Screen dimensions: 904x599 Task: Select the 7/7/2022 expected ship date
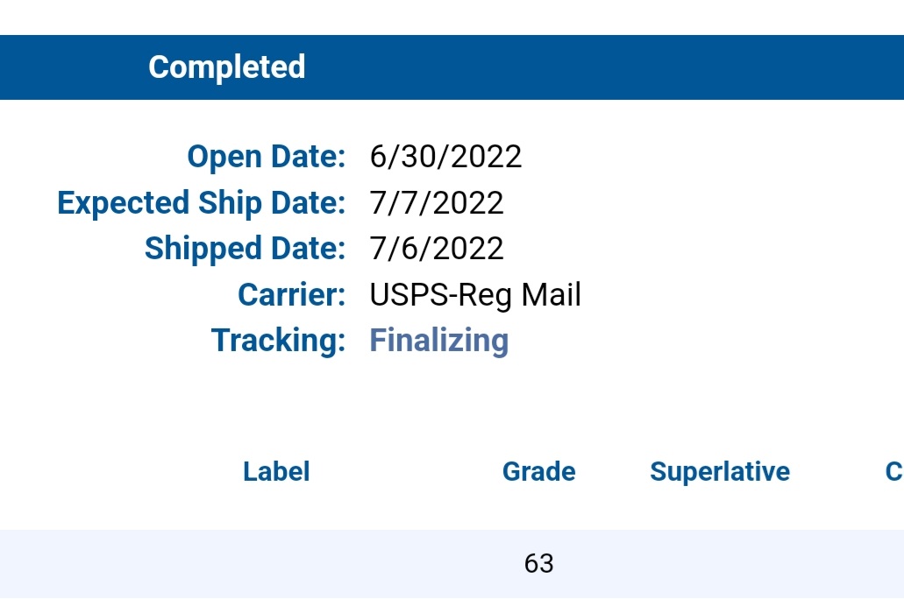coord(437,203)
